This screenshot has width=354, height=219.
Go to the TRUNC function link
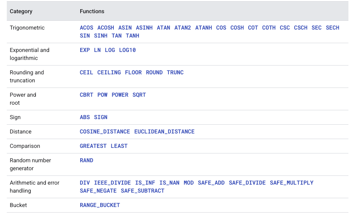tap(175, 73)
